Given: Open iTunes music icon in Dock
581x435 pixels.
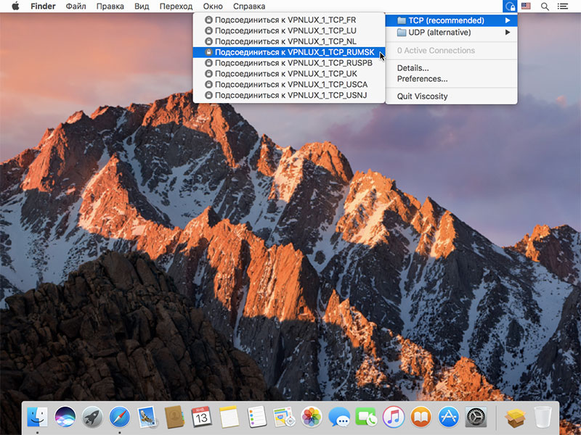Looking at the screenshot, I should click(394, 417).
